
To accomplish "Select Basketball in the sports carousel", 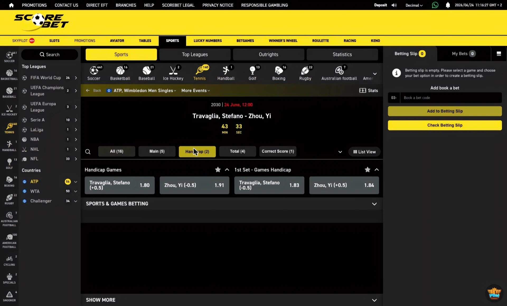I will click(120, 73).
